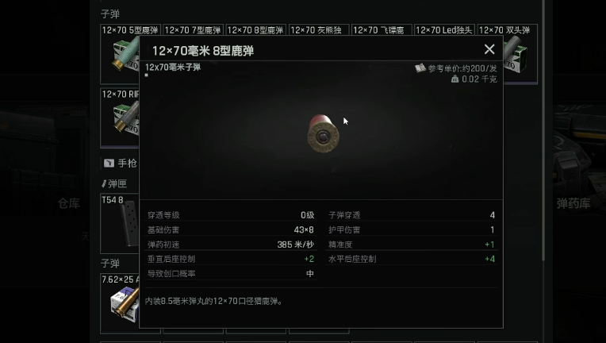The height and width of the screenshot is (343, 606).
Task: Close the 12×70毫米 8型鹿弹 detail popup
Action: (489, 49)
